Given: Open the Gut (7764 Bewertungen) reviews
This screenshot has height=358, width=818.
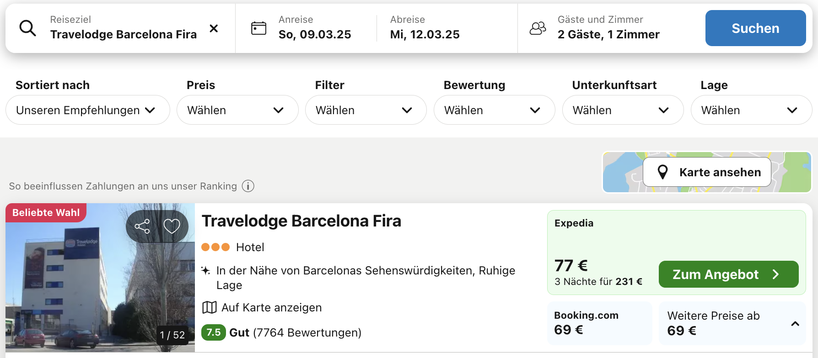Looking at the screenshot, I should (296, 333).
